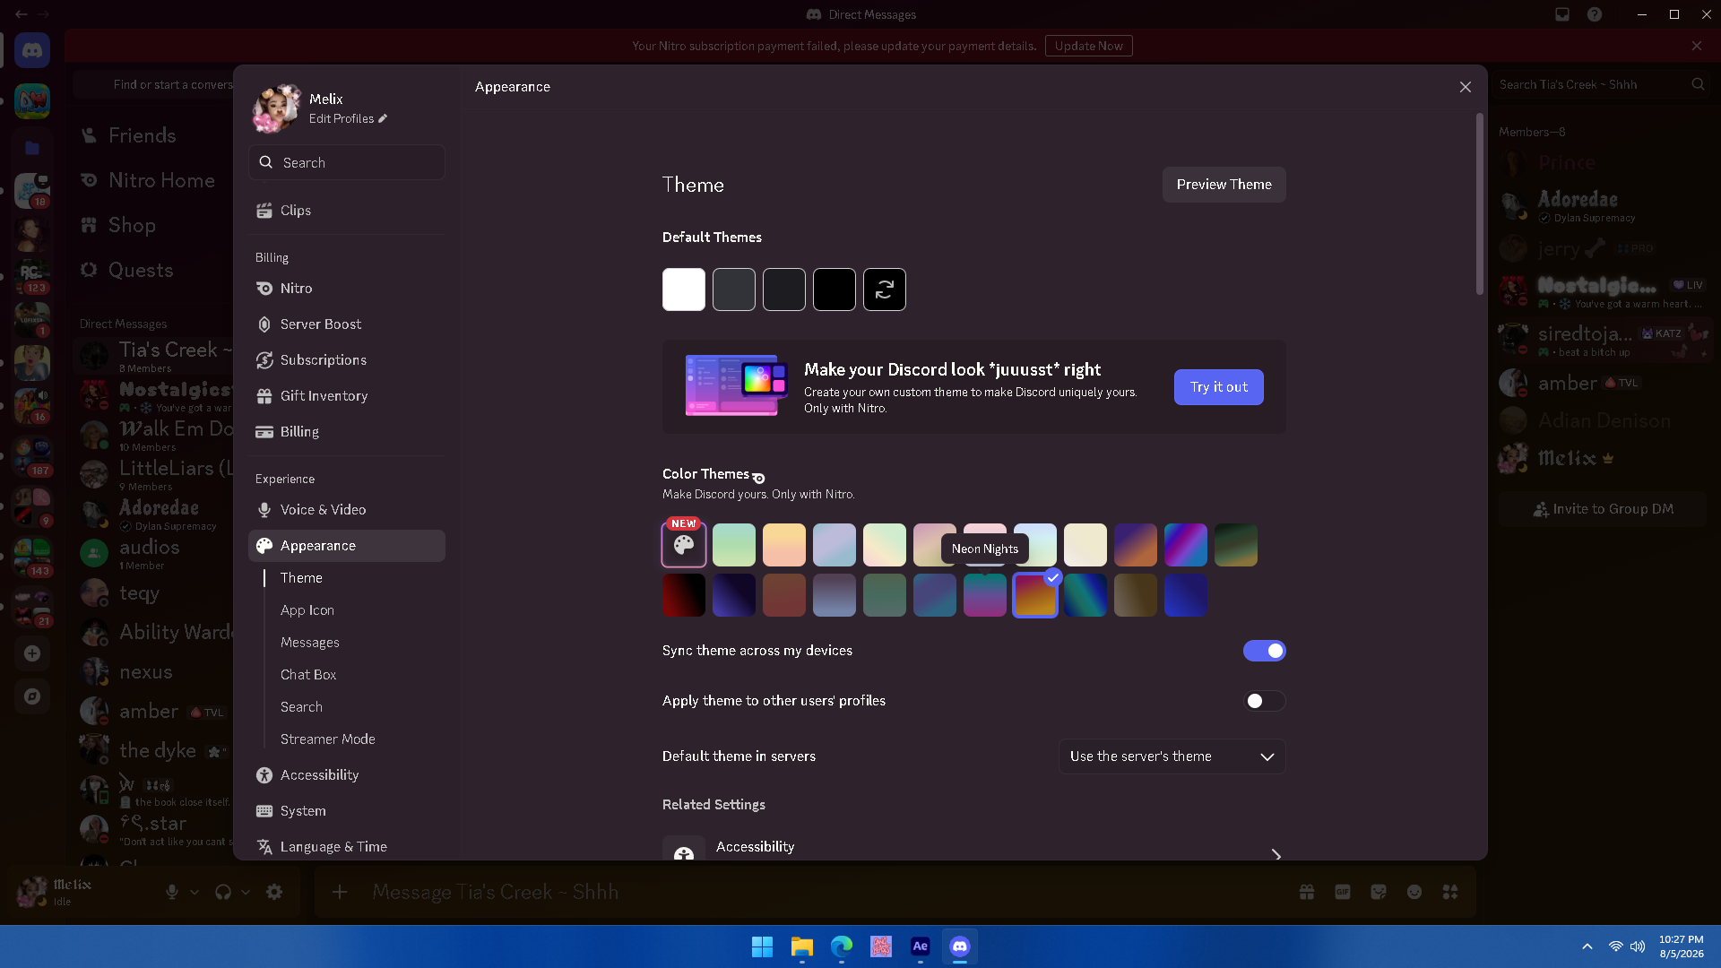Image resolution: width=1721 pixels, height=968 pixels.
Task: Dismiss the Nitro payment failed banner
Action: click(x=1697, y=46)
